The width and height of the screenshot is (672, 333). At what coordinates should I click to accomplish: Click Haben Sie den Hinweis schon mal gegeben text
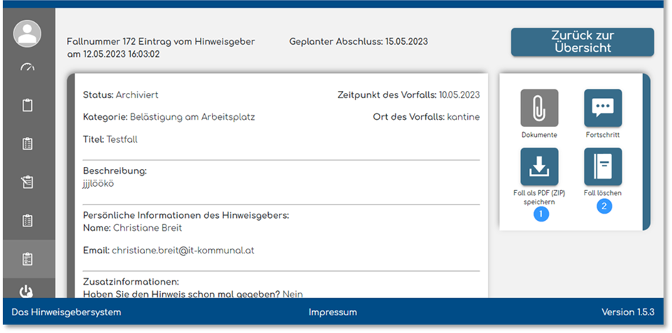point(181,294)
